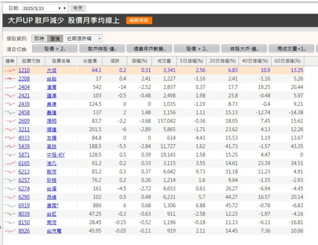Screen dimensions: 318x245
Task: Select the green trend icon for stock 6274
Action: point(10,188)
